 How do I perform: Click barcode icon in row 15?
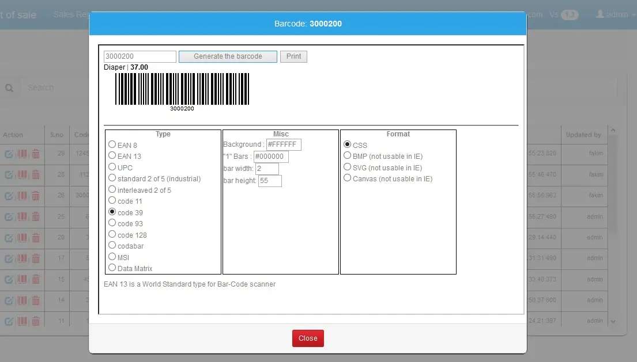[x=22, y=280]
